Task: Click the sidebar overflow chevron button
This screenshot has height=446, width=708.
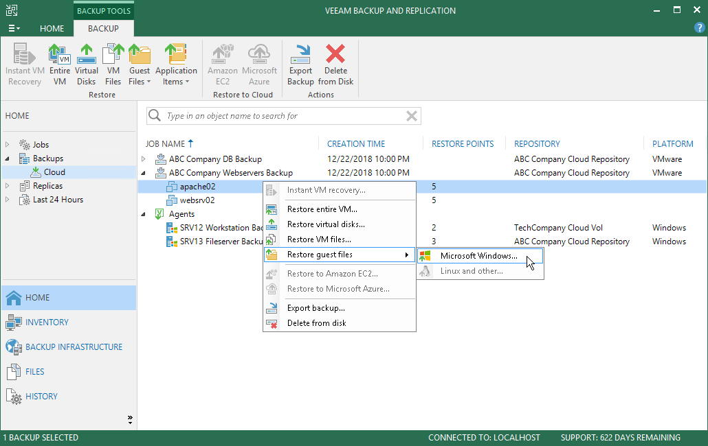Action: coord(130,420)
